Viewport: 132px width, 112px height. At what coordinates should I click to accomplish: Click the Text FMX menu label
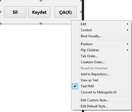[87, 86]
